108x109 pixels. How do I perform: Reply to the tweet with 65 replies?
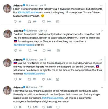point(15,107)
